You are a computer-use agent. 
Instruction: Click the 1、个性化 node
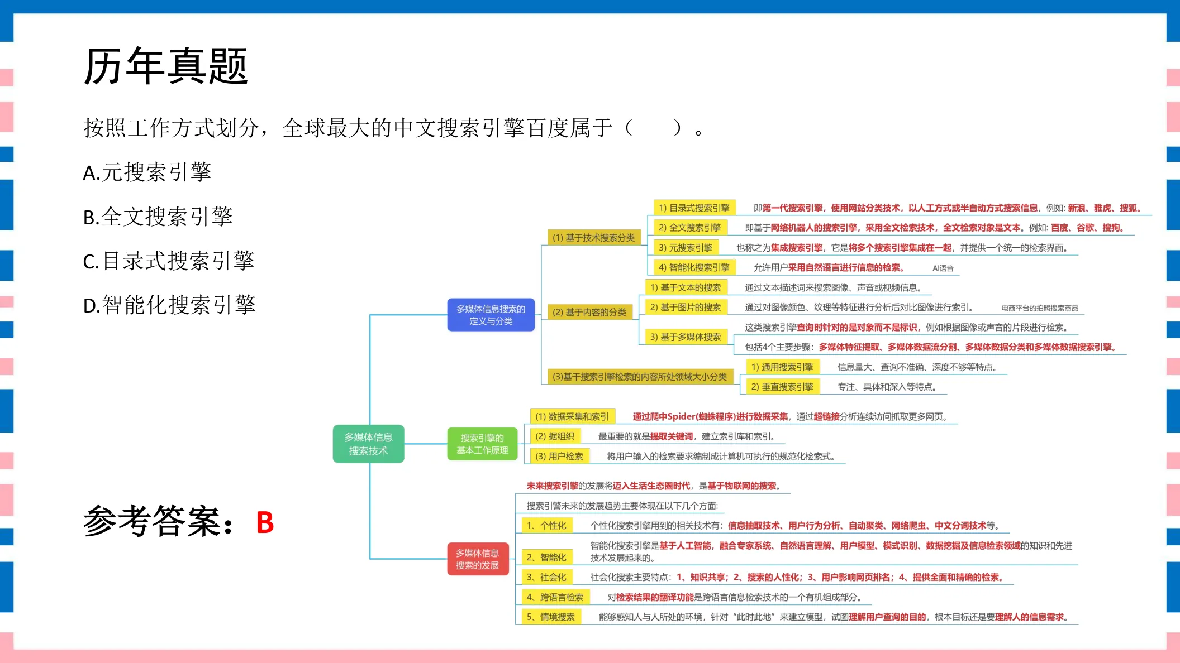[x=547, y=525]
